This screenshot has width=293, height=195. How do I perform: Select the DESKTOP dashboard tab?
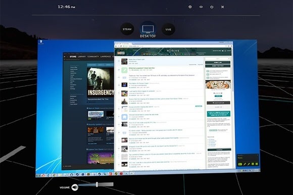[148, 30]
